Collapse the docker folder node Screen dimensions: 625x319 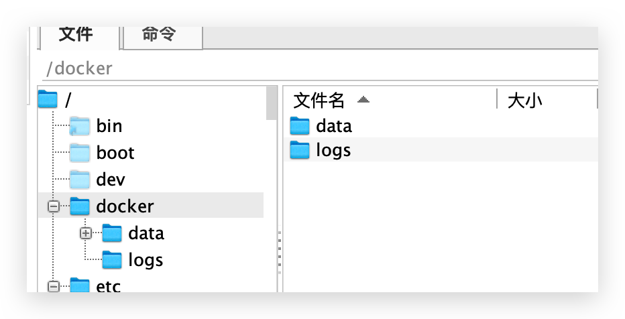pos(53,206)
